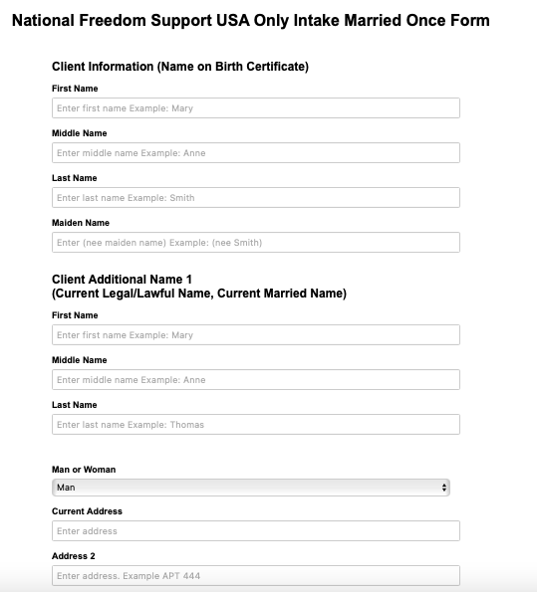Click the Current Address input field
537x592 pixels.
[x=256, y=531]
